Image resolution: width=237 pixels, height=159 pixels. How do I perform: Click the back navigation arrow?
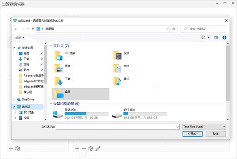(15, 29)
